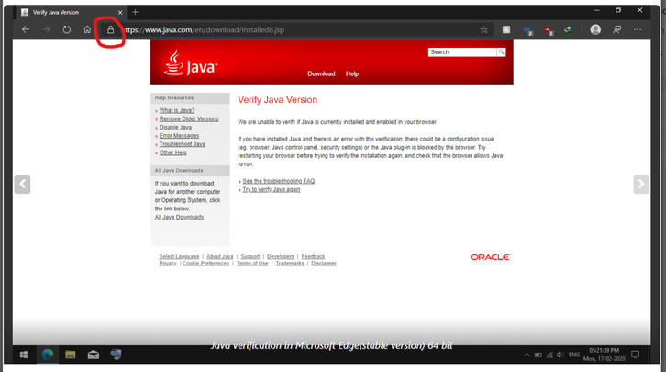This screenshot has height=372, width=666.
Task: Show hidden system tray icons
Action: [x=527, y=355]
